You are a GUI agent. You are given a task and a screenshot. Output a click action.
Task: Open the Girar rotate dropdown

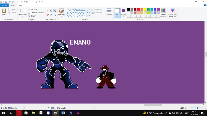tap(32, 16)
